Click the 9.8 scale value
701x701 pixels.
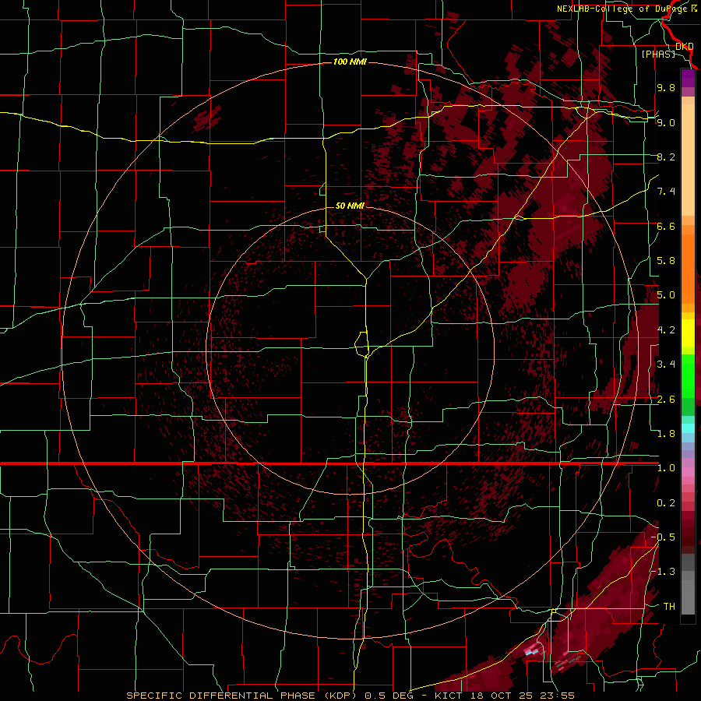point(666,87)
